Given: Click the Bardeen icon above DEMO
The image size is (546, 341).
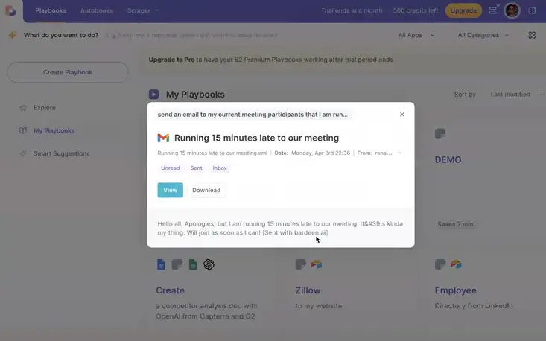Looking at the screenshot, I should (x=440, y=133).
